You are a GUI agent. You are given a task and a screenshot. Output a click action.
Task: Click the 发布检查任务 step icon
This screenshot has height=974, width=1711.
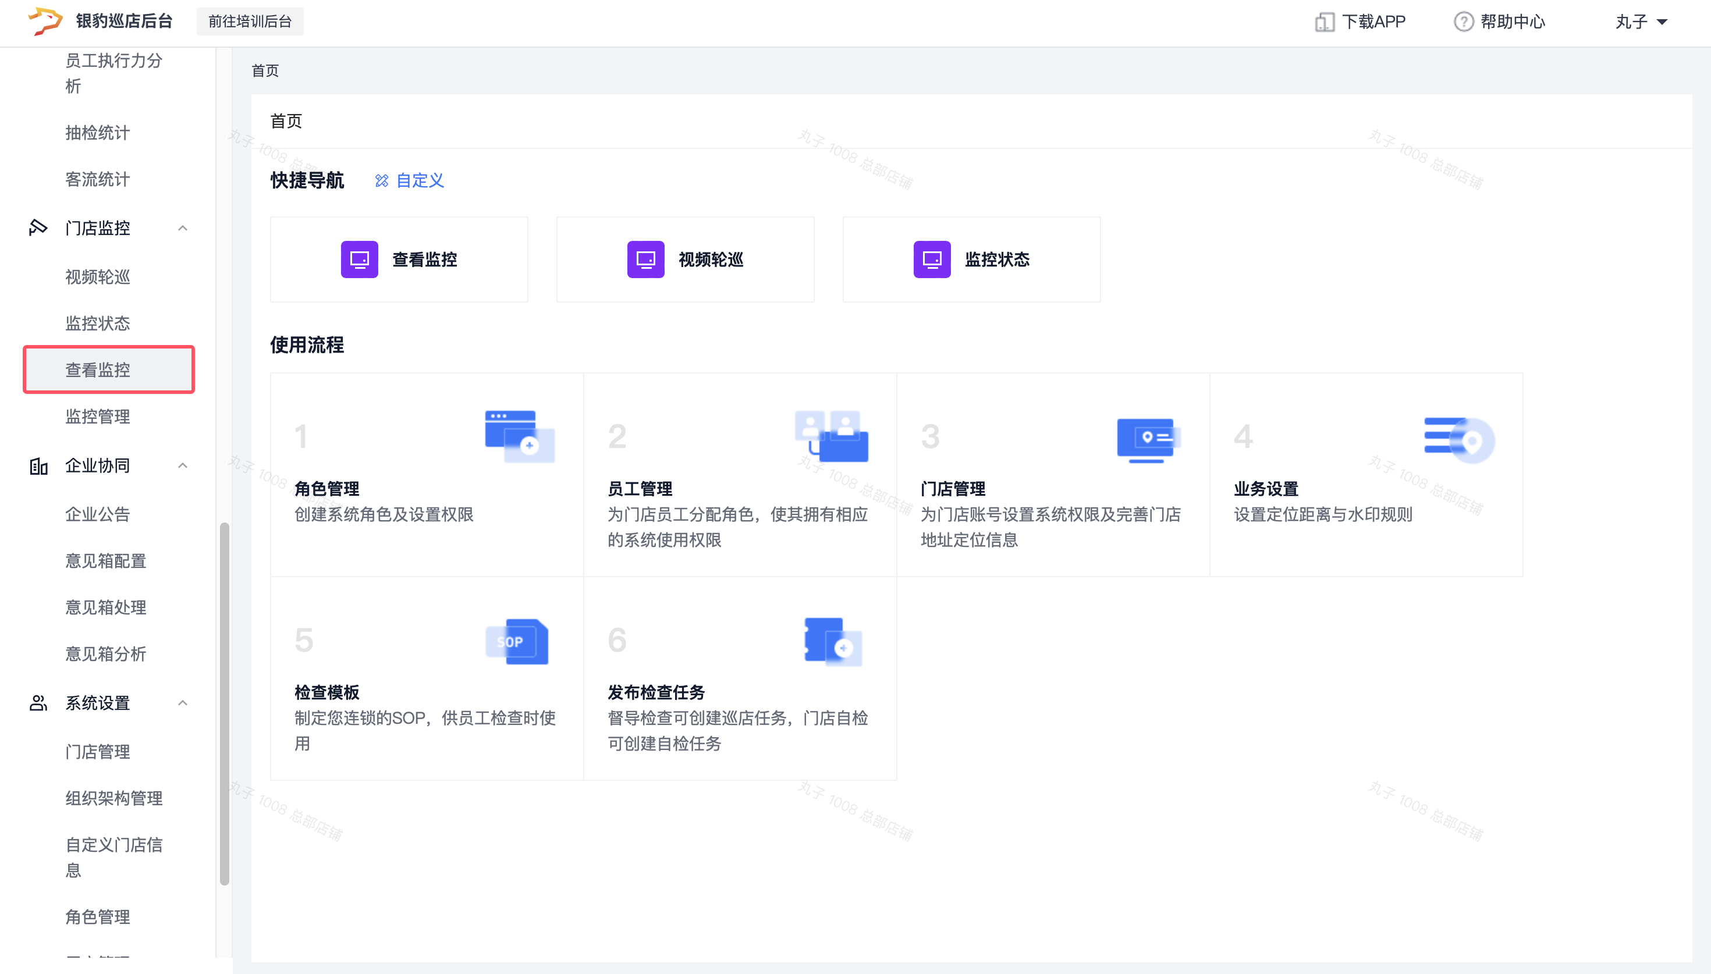pyautogui.click(x=833, y=642)
